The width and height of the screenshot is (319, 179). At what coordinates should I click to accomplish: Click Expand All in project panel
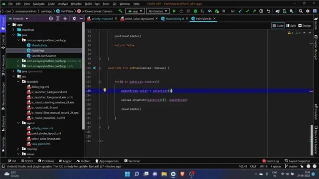pos(58,18)
